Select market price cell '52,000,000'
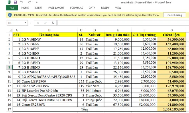Viewport: 189px width, 113px height. [144, 105]
